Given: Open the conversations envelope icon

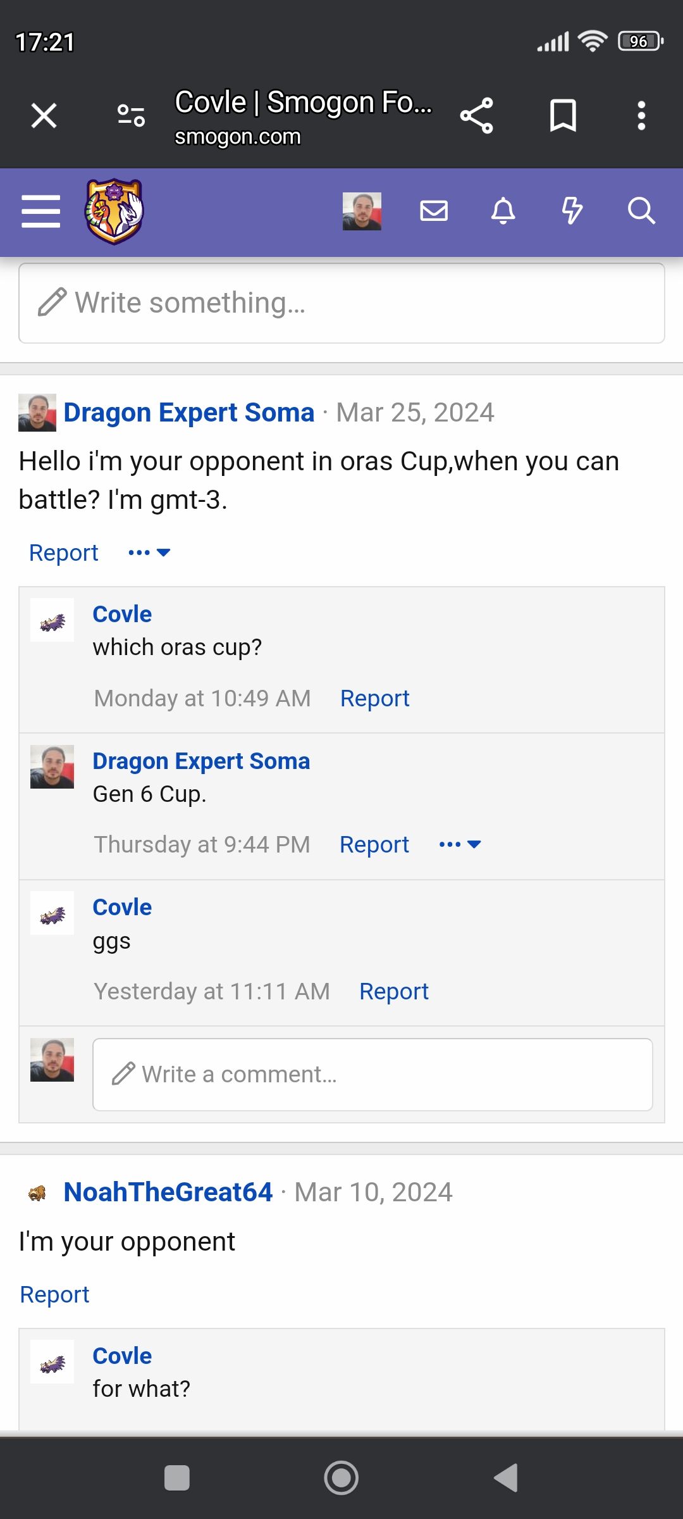Looking at the screenshot, I should tap(434, 211).
